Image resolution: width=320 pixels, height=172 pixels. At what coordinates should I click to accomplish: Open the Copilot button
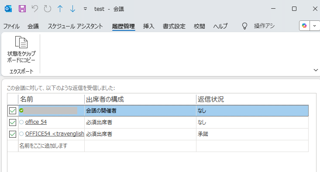(x=304, y=26)
